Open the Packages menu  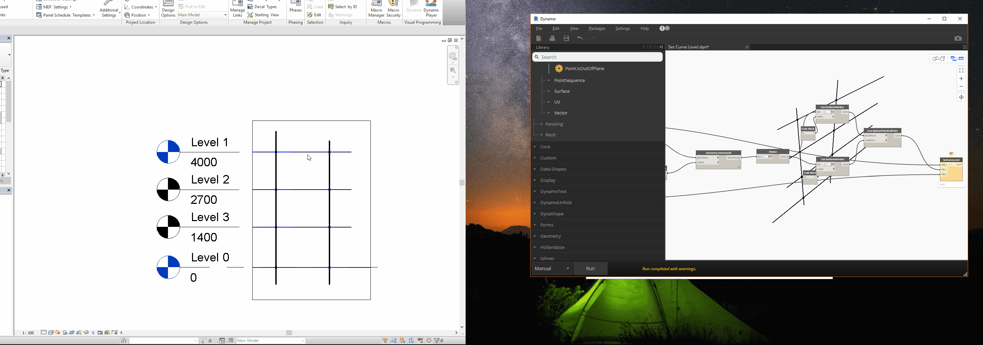[x=597, y=29]
